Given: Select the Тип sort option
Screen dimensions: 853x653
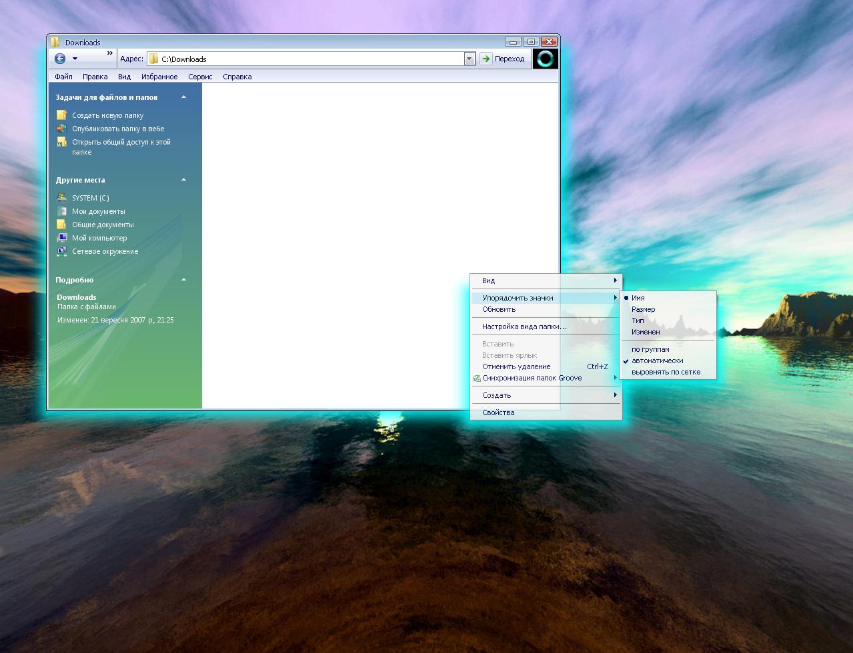Looking at the screenshot, I should pos(668,321).
